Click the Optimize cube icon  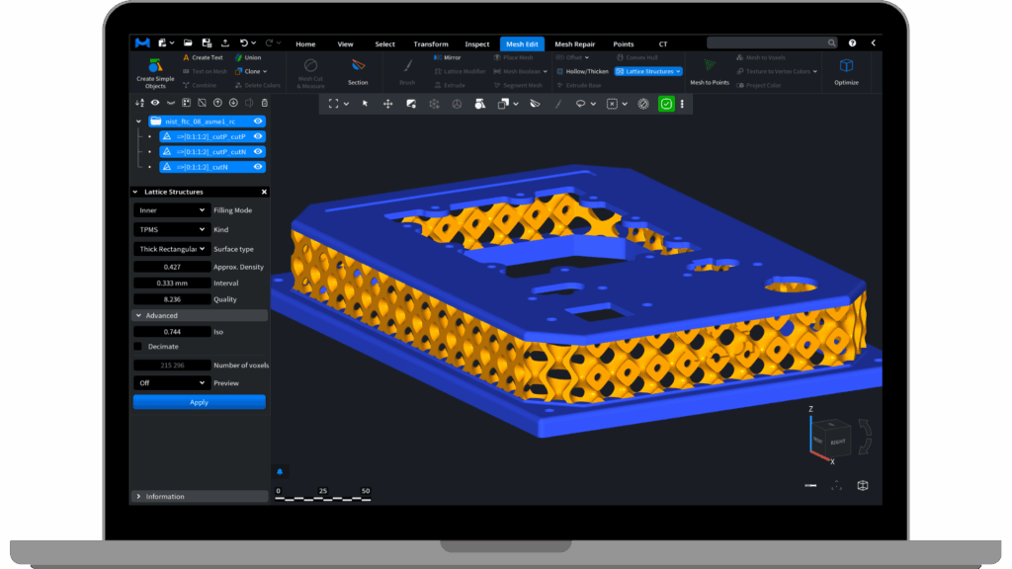[x=846, y=66]
